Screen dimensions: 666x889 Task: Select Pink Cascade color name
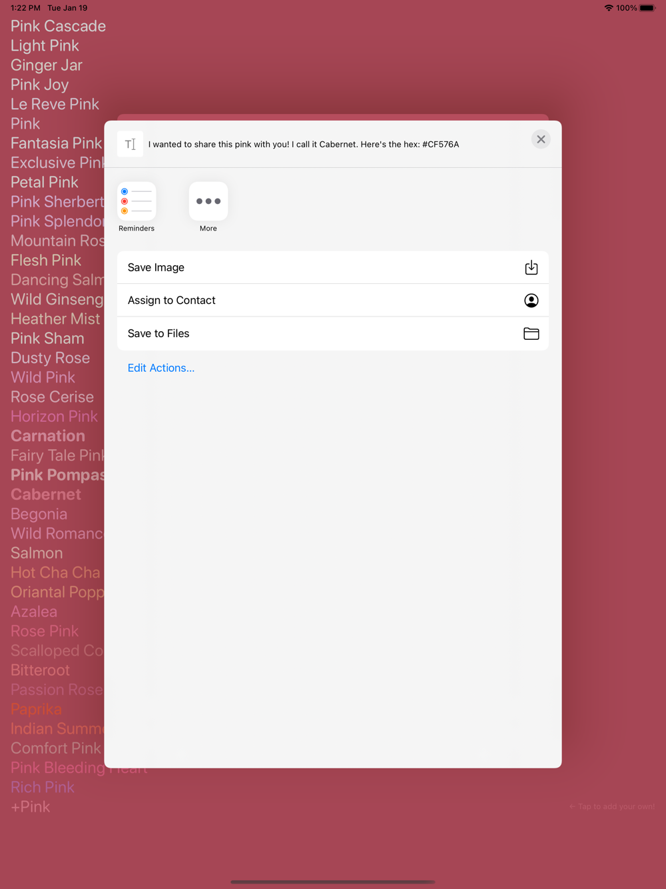[x=58, y=26]
